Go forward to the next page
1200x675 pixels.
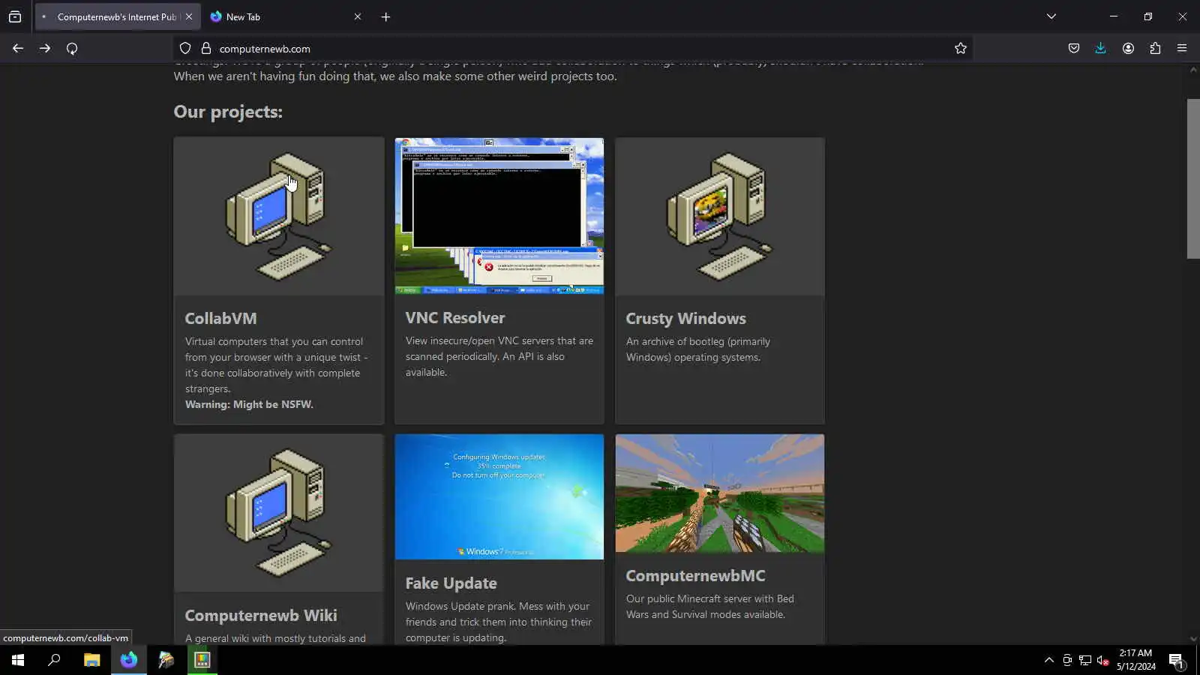45,49
